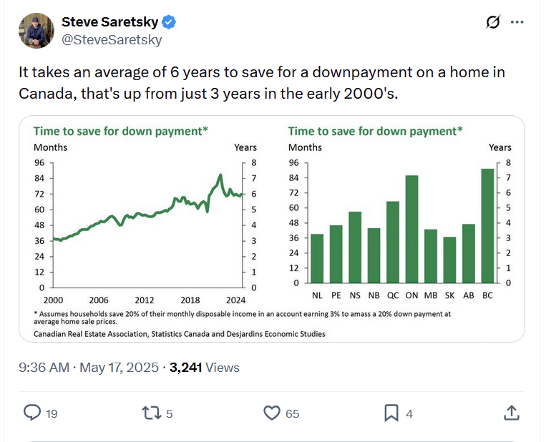The height and width of the screenshot is (442, 546).
Task: Open the three-dot more options menu
Action: pyautogui.click(x=517, y=22)
